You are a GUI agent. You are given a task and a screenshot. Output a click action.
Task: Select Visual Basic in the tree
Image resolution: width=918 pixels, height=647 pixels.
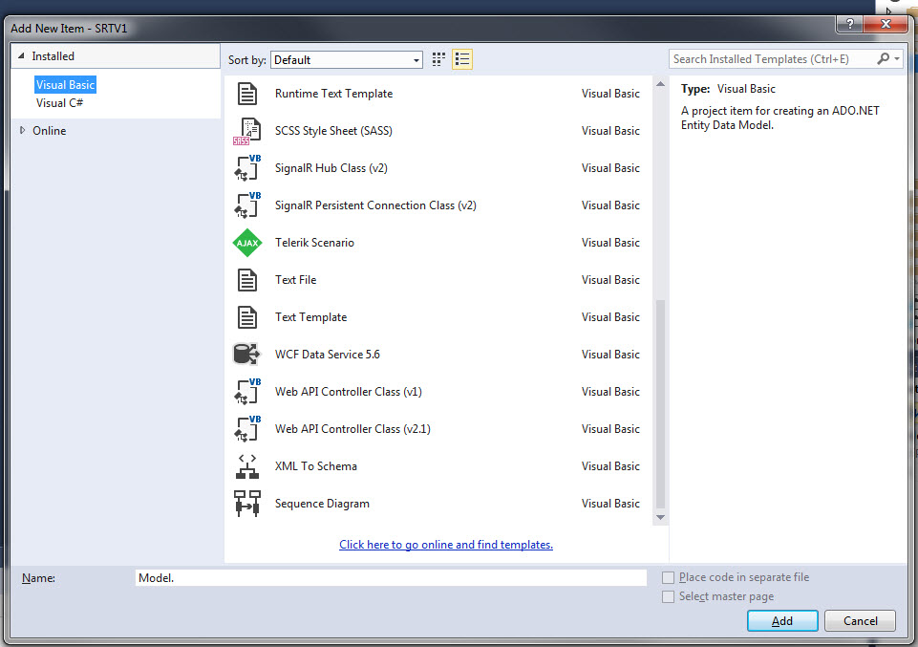click(65, 85)
